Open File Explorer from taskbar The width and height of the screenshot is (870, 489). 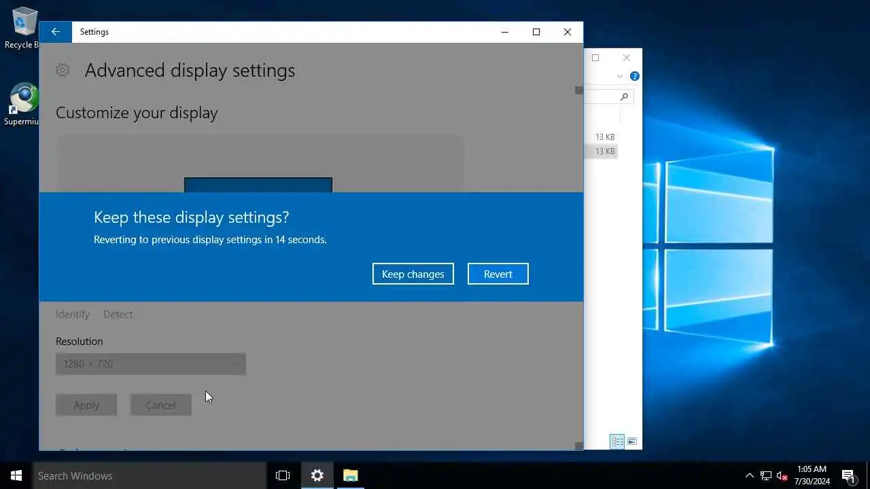(351, 475)
